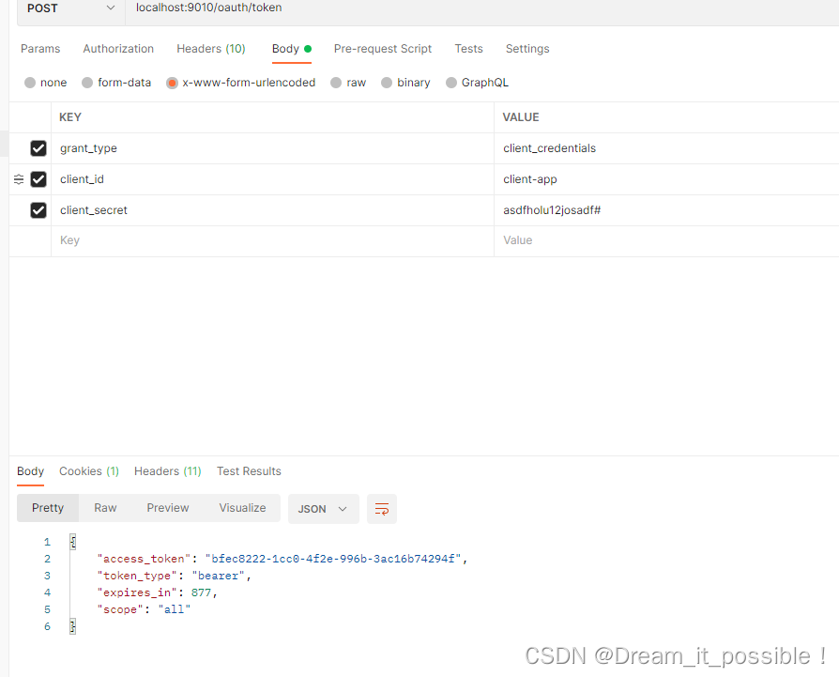Uncheck the client_id row checkbox

38,179
